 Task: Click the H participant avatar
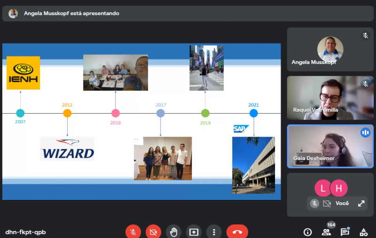click(x=338, y=188)
